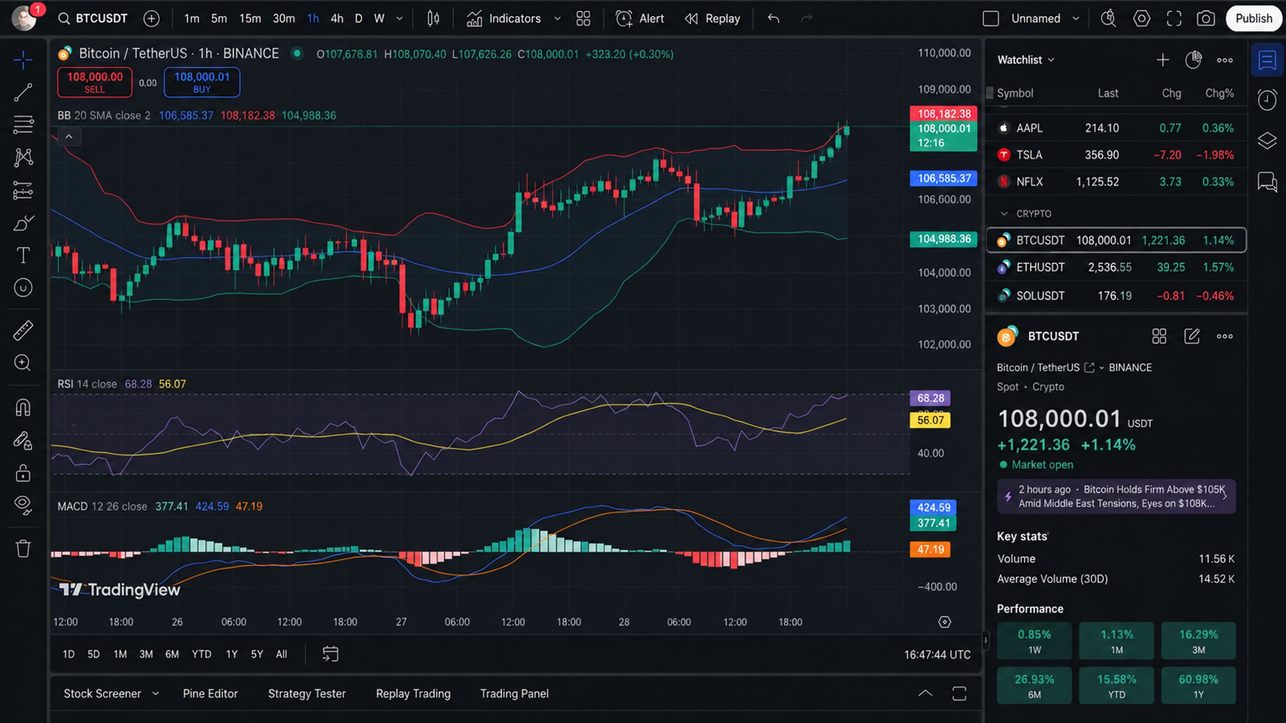Select the trend line drawing tool

click(x=23, y=92)
